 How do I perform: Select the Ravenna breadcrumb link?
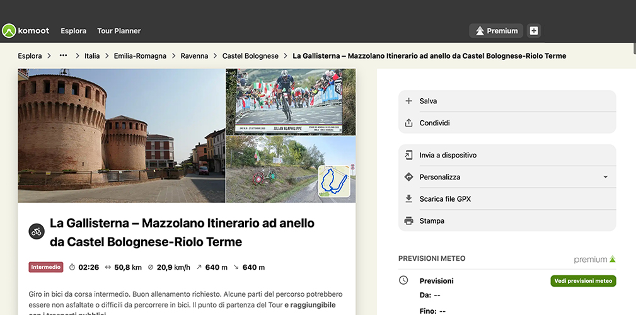194,56
